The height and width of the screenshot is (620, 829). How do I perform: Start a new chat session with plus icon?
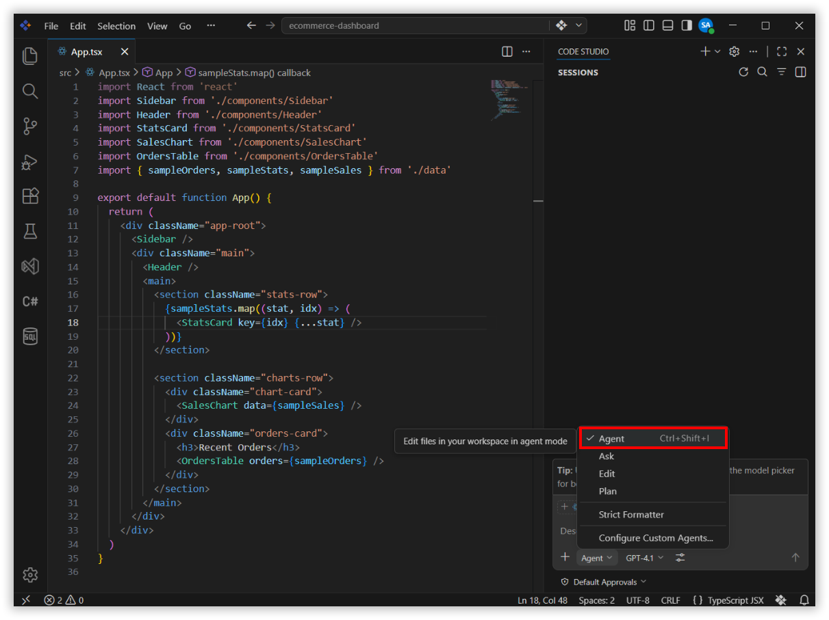point(705,51)
